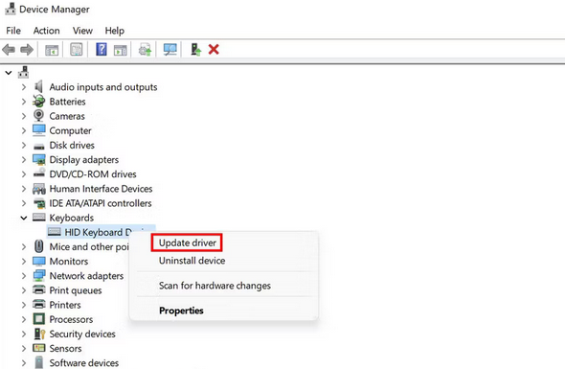Click Show/Hide Console Tree toolbar icon
565x369 pixels.
click(52, 50)
